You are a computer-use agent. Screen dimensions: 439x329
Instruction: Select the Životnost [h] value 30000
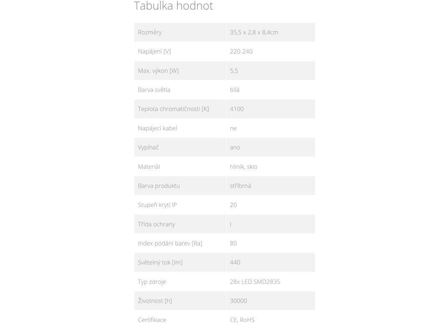click(x=238, y=301)
